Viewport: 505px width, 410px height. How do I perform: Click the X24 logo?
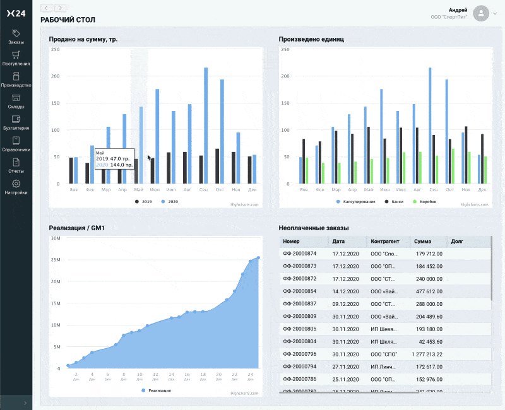point(16,13)
